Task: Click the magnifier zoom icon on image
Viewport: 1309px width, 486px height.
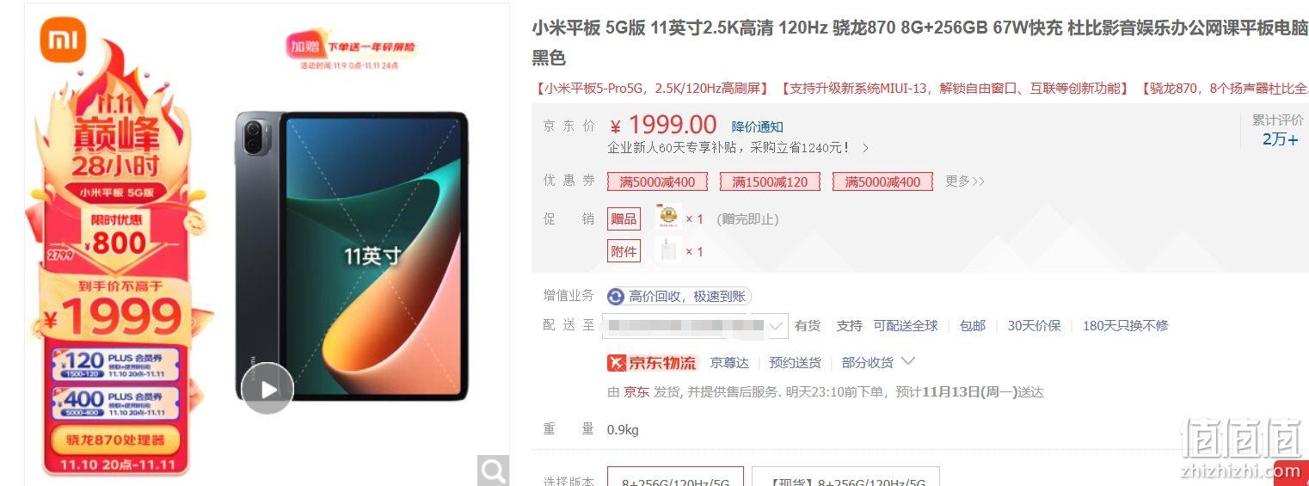Action: tap(493, 470)
